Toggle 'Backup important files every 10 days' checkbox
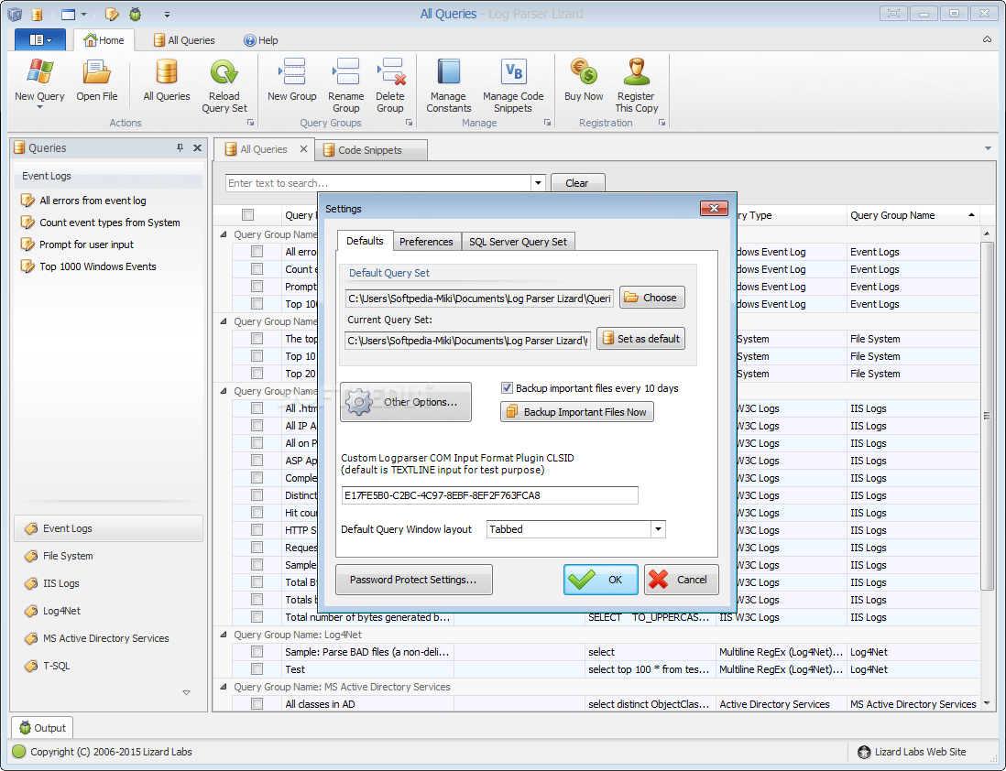The height and width of the screenshot is (771, 1006). [x=507, y=388]
